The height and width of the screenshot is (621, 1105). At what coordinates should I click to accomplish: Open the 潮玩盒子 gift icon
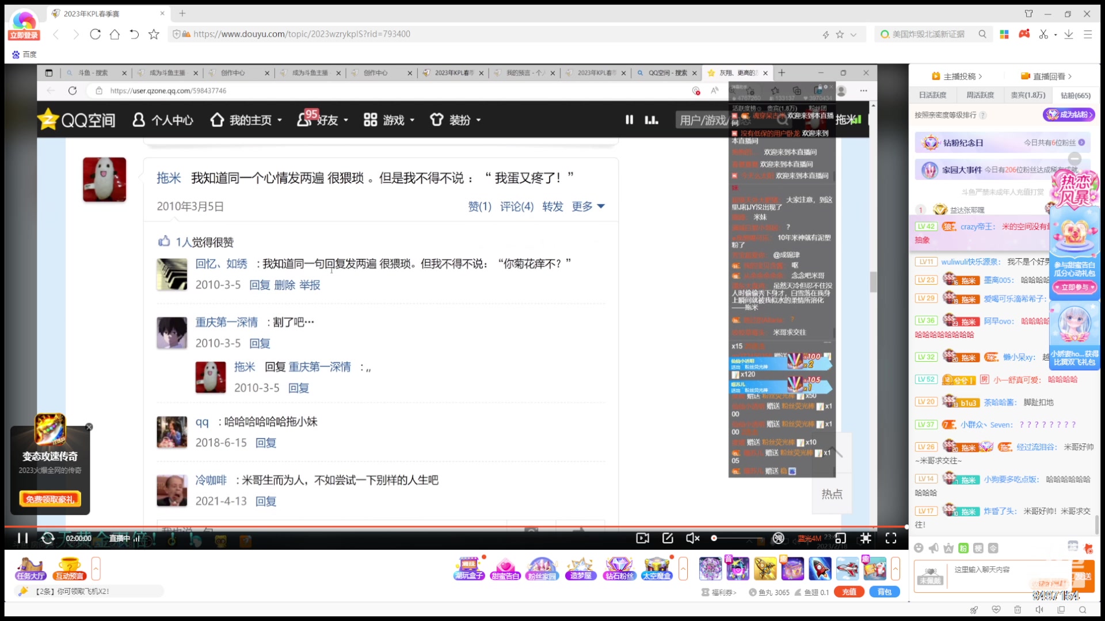click(469, 569)
